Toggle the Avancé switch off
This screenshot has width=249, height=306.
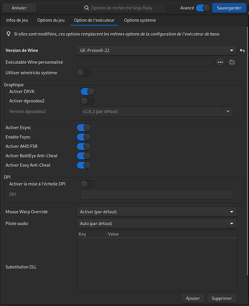pos(203,8)
